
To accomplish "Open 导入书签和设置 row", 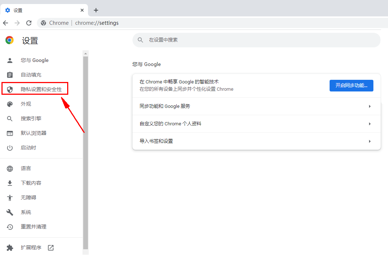I will [x=257, y=141].
